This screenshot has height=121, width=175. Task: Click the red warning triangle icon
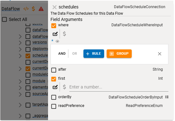[x=41, y=9]
